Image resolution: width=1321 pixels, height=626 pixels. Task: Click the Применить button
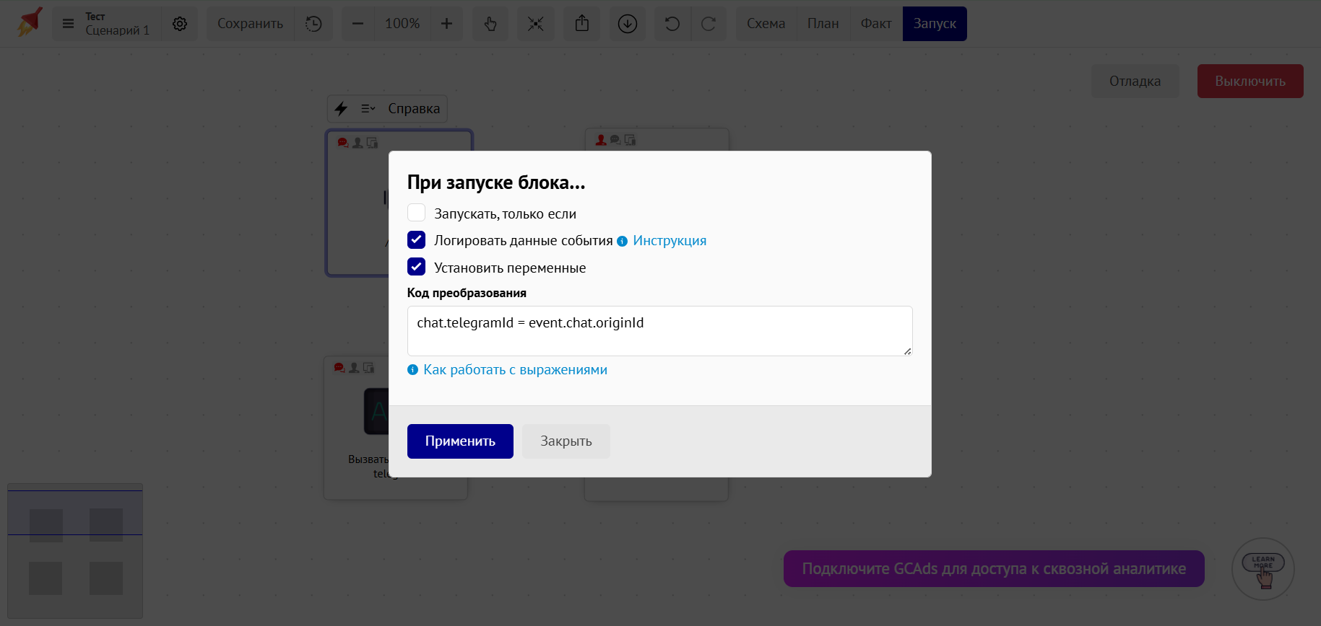tap(460, 441)
